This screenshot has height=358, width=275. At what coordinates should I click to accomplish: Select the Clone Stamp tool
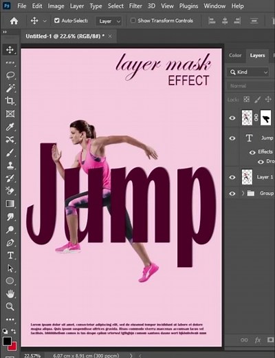(x=10, y=165)
